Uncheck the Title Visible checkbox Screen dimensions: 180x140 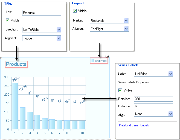click(7, 20)
